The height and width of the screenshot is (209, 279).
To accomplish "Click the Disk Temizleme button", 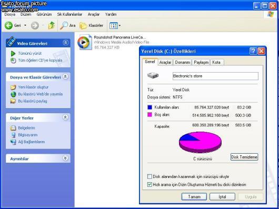I will pos(244,157).
